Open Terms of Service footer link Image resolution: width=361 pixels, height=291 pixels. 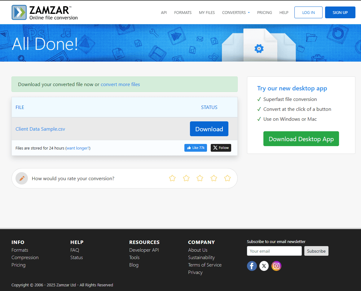point(205,265)
